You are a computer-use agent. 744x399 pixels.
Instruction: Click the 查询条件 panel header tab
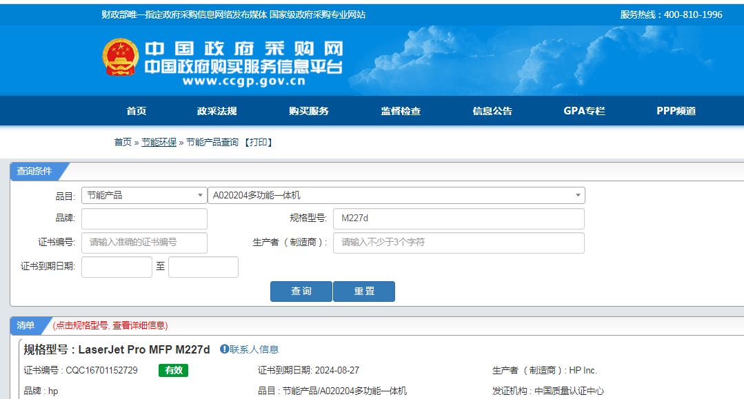tap(34, 172)
